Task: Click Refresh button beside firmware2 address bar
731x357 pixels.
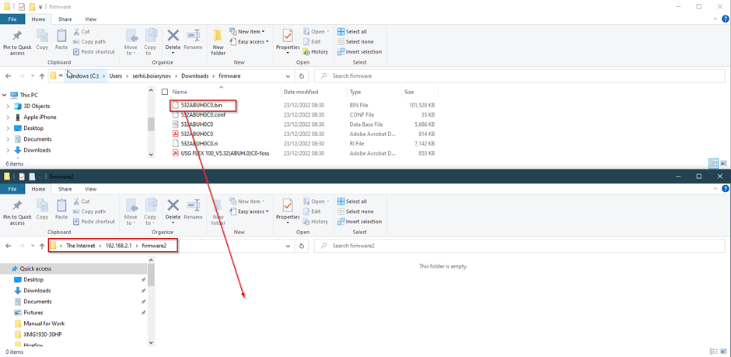Action: tap(302, 246)
